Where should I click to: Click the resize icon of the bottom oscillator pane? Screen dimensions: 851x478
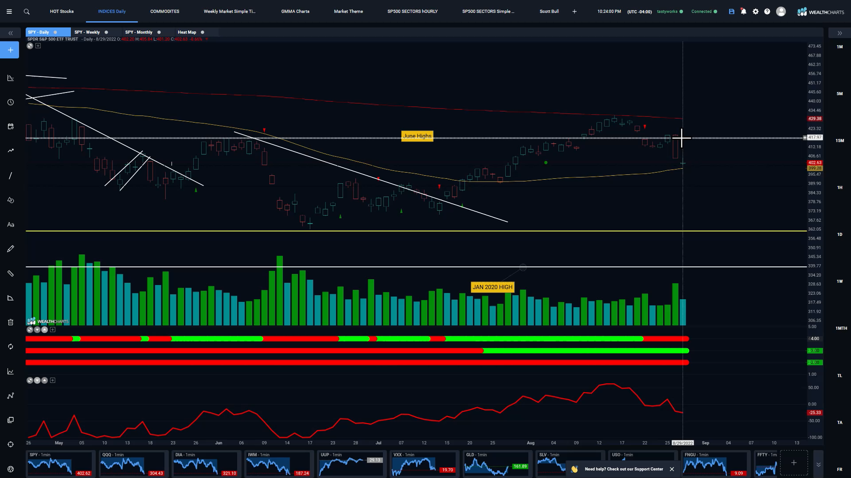point(30,380)
